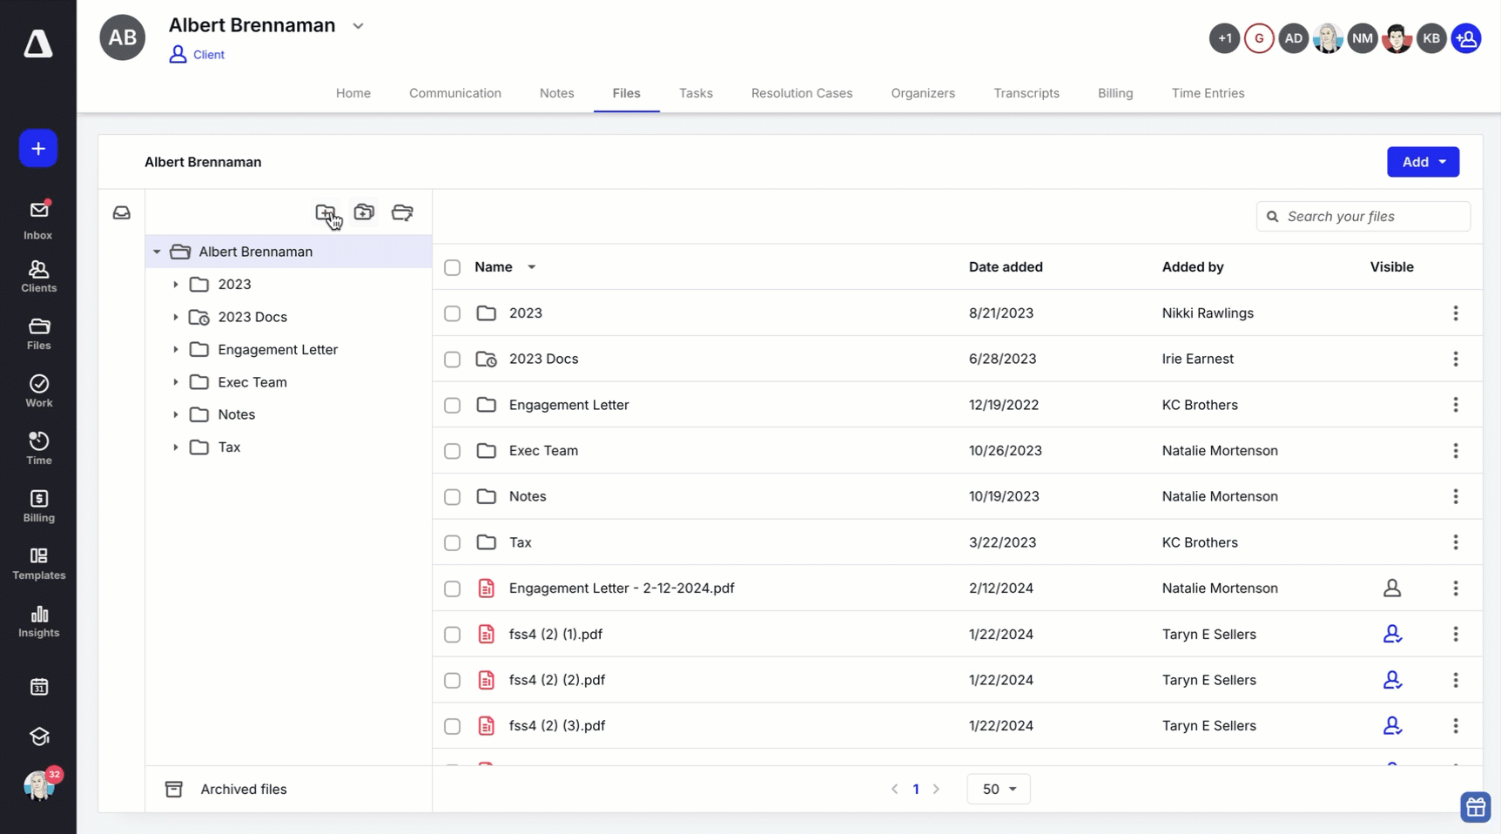Viewport: 1501px width, 834px height.
Task: Open the Time section in sidebar
Action: [38, 448]
